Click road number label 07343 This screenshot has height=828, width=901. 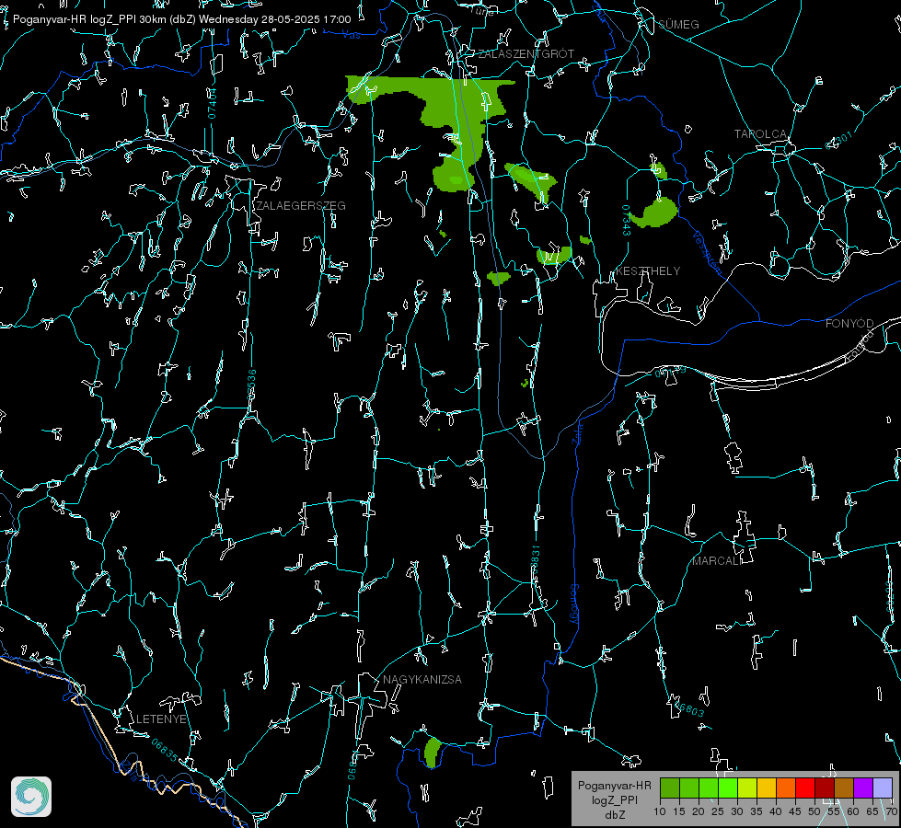coord(627,220)
